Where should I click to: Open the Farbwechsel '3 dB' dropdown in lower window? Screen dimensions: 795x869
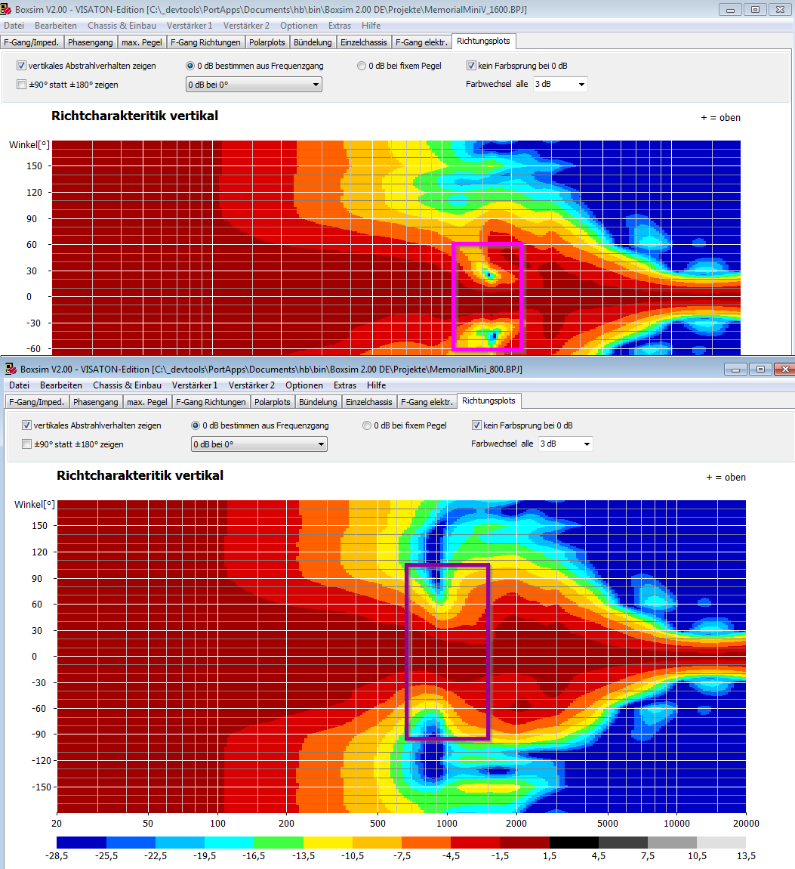(565, 444)
